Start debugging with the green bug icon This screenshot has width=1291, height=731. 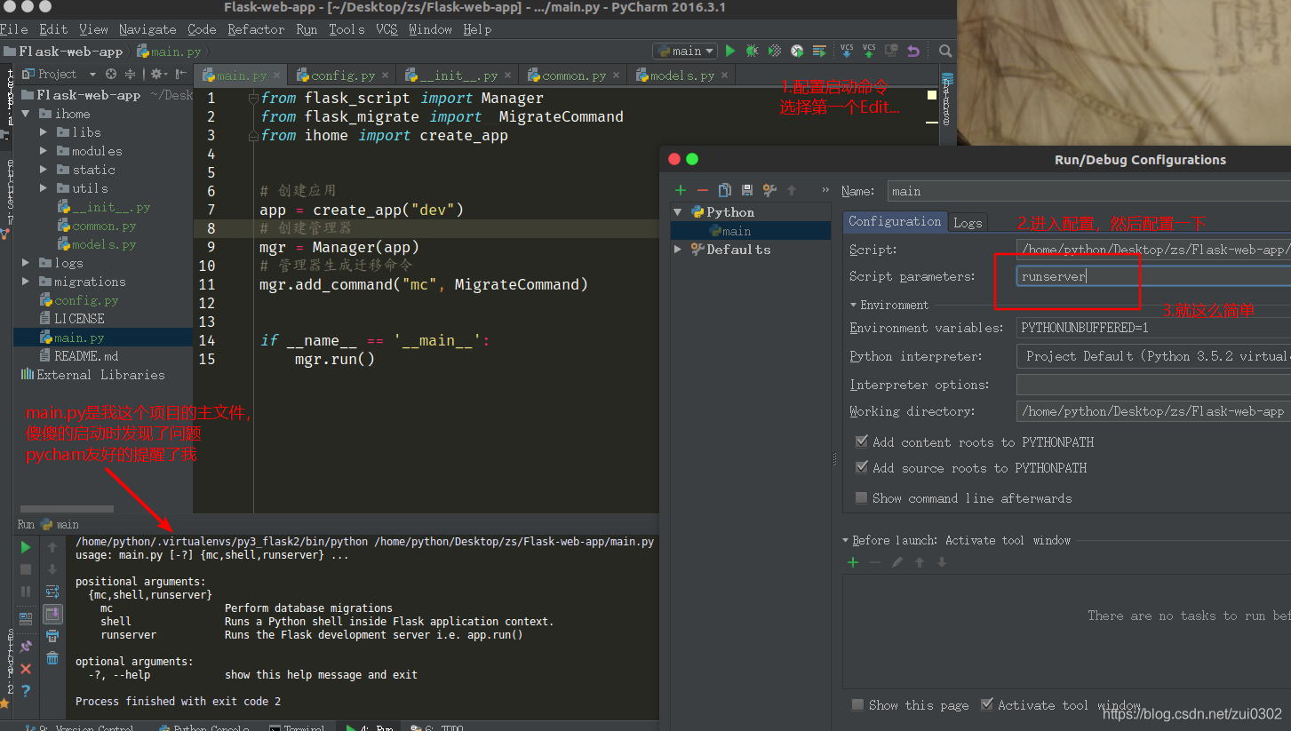pyautogui.click(x=752, y=52)
